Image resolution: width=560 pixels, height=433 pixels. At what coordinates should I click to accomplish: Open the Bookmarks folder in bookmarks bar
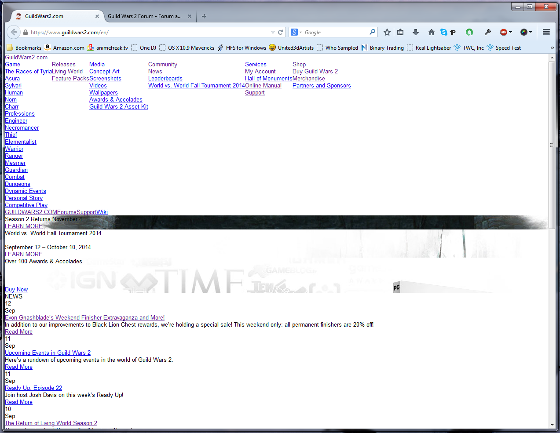24,48
